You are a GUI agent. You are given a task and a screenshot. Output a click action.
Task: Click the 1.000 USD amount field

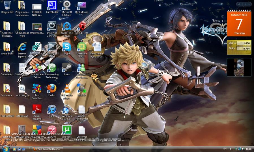point(244,43)
